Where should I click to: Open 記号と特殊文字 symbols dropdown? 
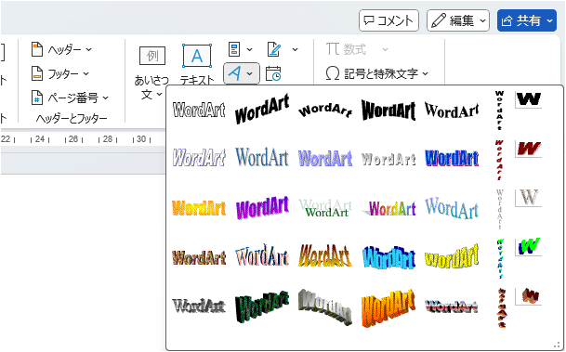376,73
